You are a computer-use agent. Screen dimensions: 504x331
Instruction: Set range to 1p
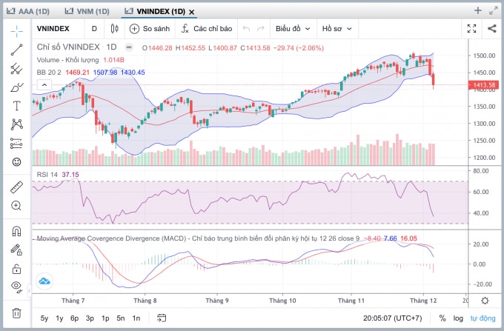(105, 318)
